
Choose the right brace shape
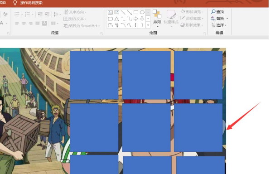[142, 25]
